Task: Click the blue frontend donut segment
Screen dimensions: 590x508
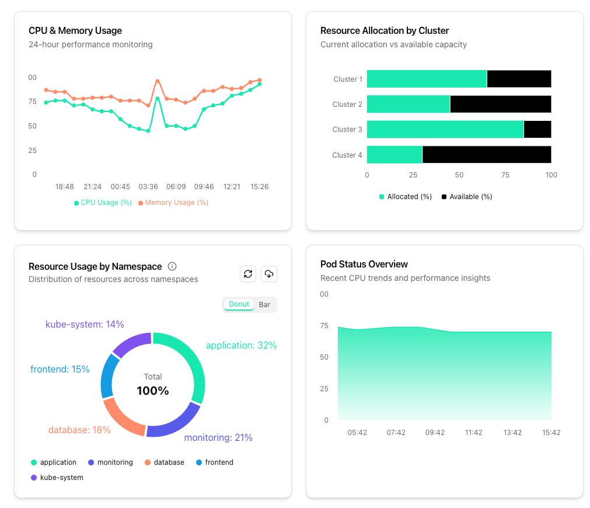Action: (x=107, y=377)
